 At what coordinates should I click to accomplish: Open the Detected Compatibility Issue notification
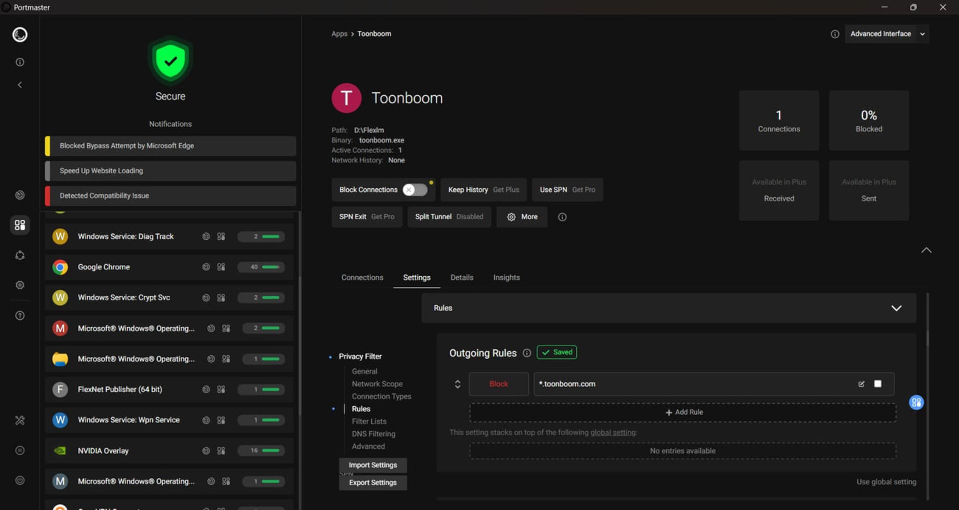pos(170,196)
